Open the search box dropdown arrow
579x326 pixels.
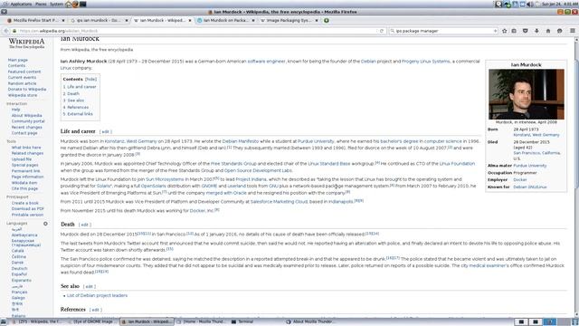(495, 31)
